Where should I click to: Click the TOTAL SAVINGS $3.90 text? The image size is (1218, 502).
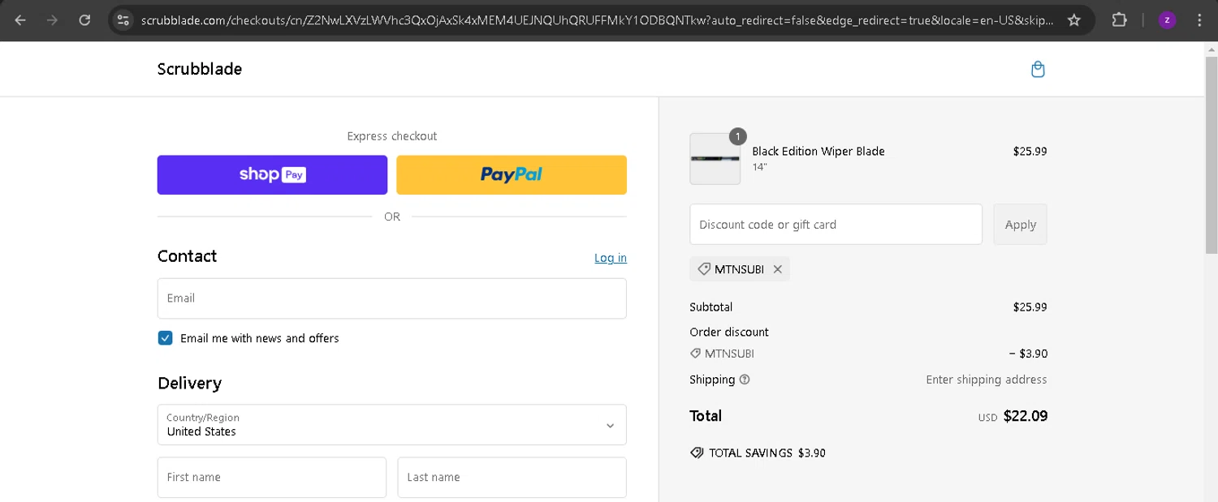pos(767,453)
